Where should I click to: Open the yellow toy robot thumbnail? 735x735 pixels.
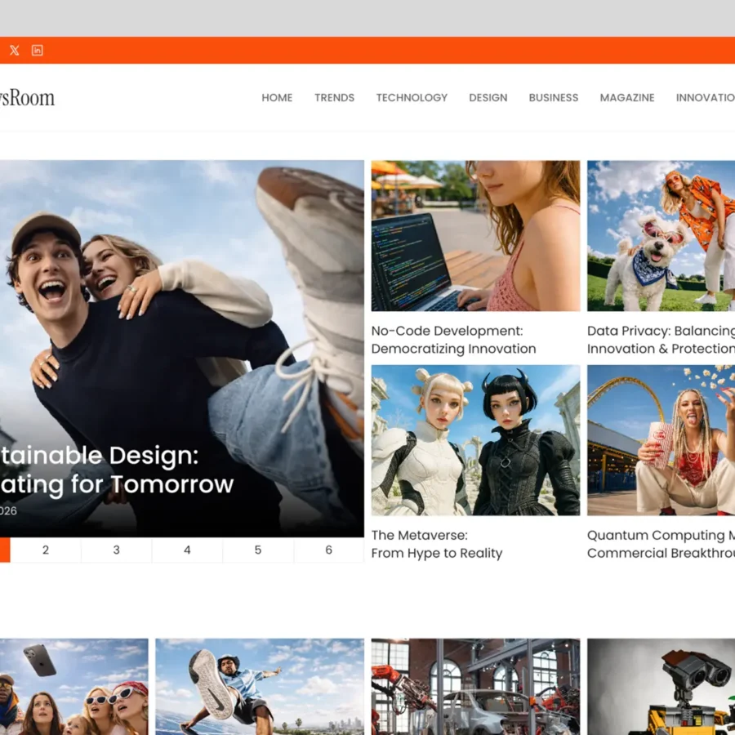pos(661,687)
